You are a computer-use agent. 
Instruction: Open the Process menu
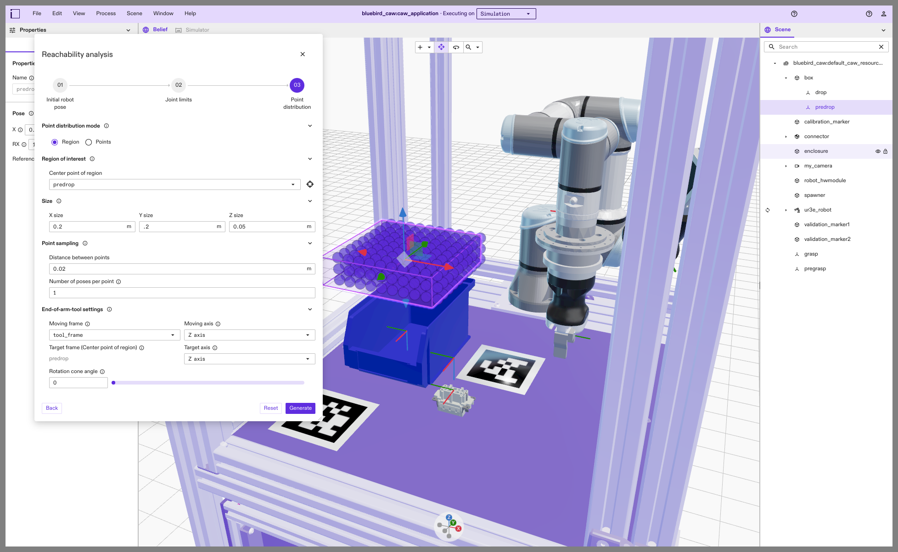pyautogui.click(x=106, y=13)
